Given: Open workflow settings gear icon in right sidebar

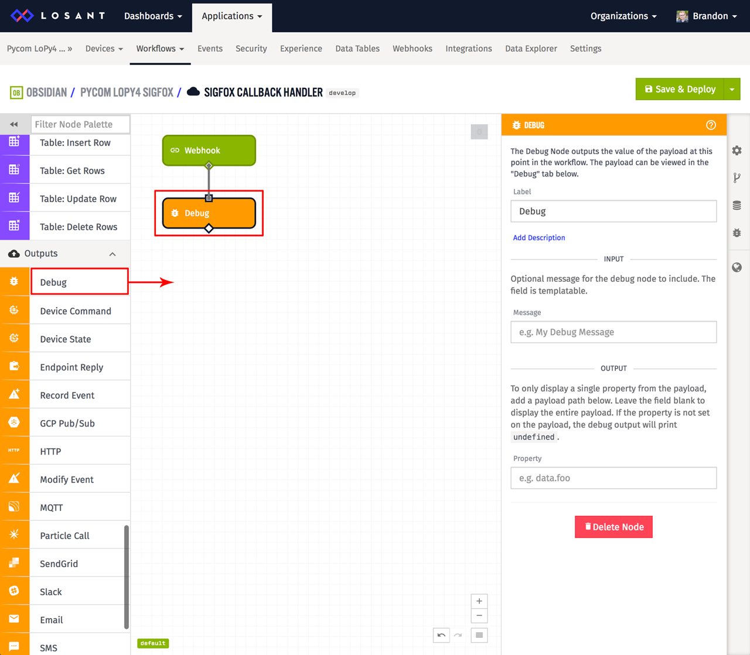Looking at the screenshot, I should point(737,151).
